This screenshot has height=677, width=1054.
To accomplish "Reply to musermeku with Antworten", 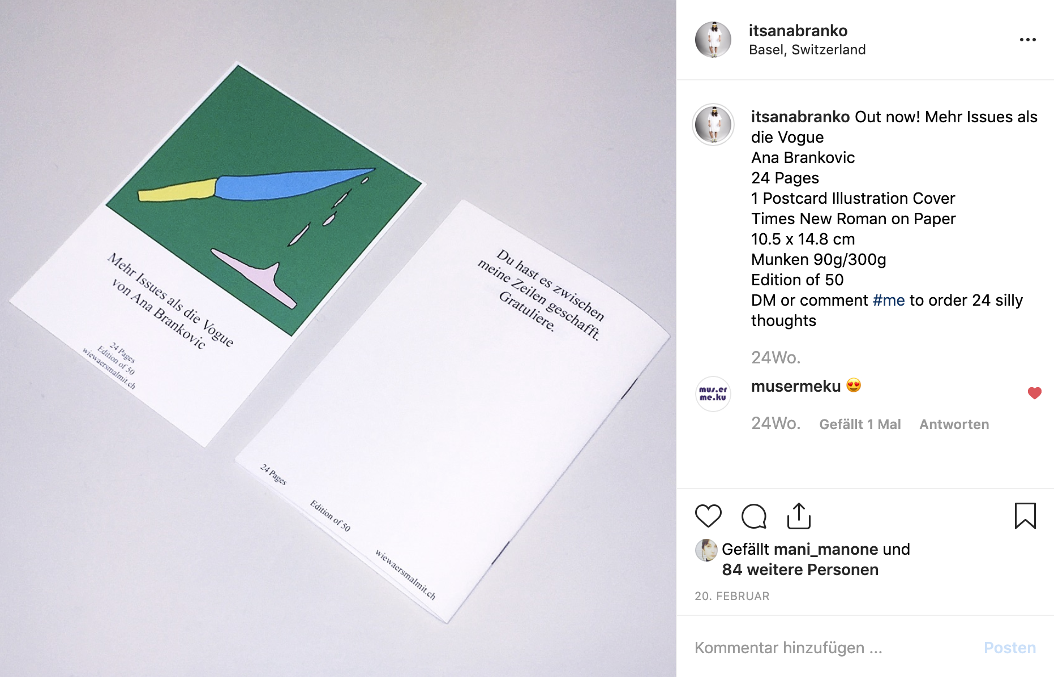I will coord(954,425).
